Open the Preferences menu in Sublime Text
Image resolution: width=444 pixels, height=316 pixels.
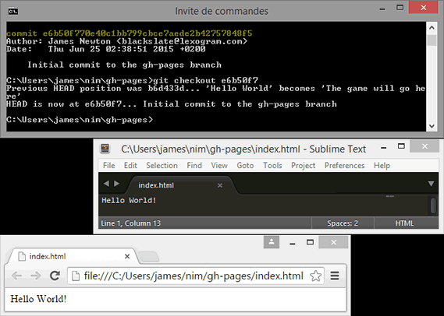point(344,165)
